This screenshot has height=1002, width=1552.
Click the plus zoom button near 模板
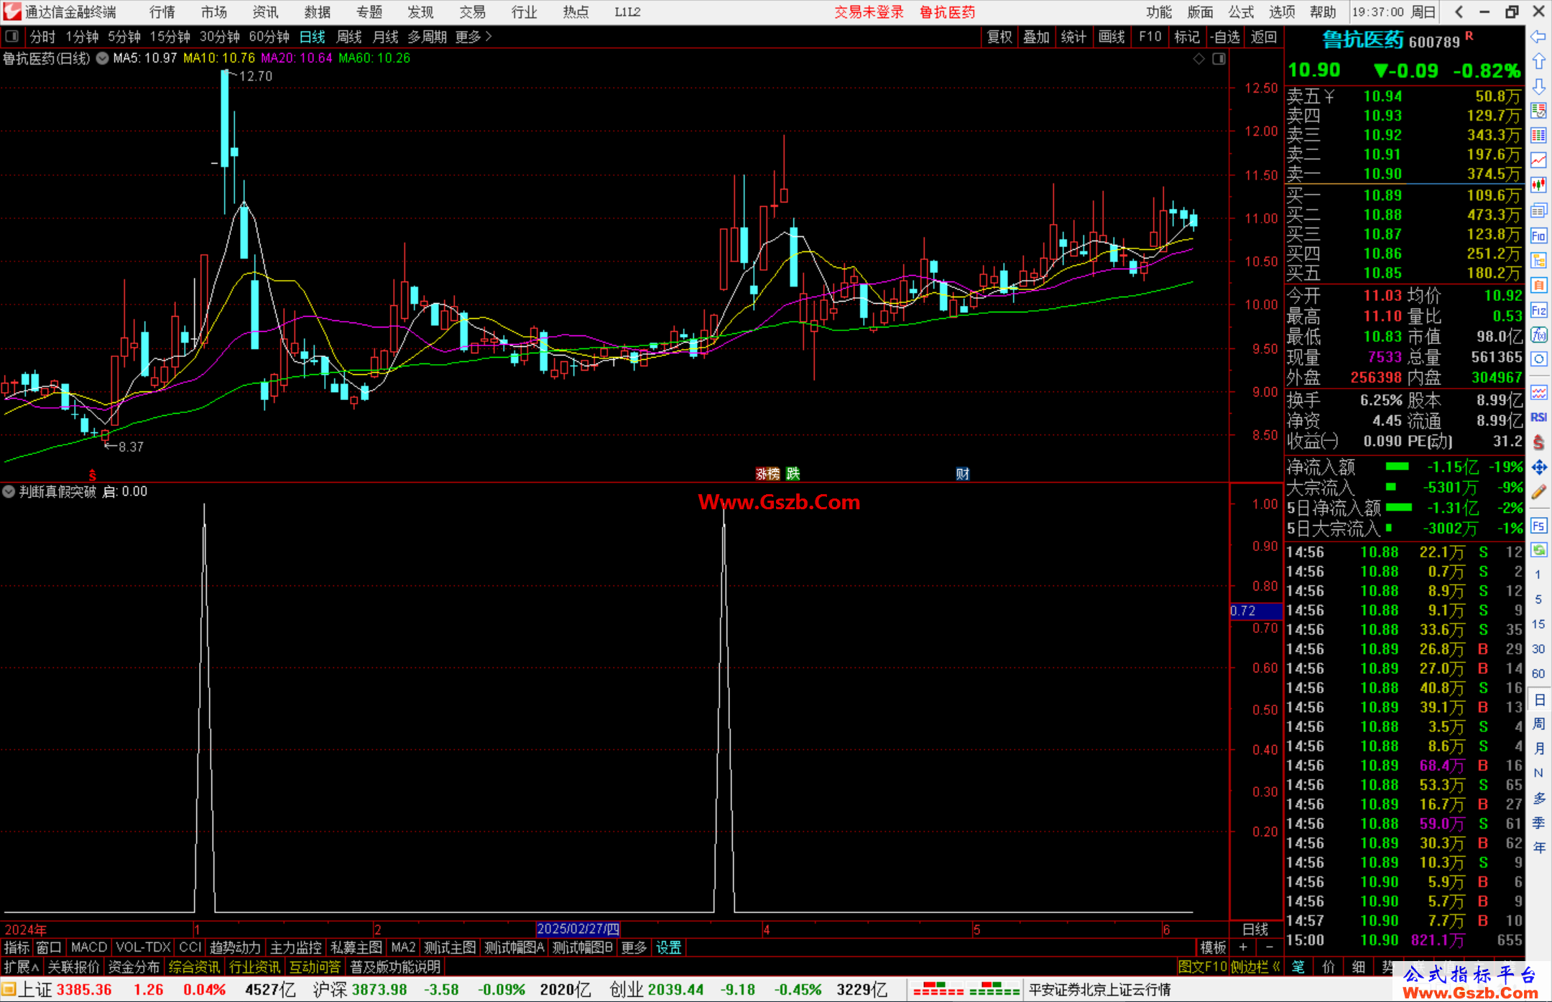tap(1244, 947)
